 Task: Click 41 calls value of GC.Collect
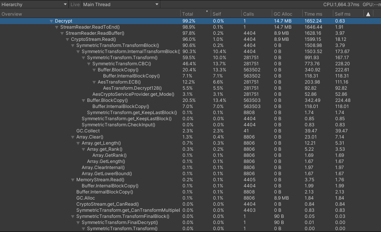[x=246, y=131]
